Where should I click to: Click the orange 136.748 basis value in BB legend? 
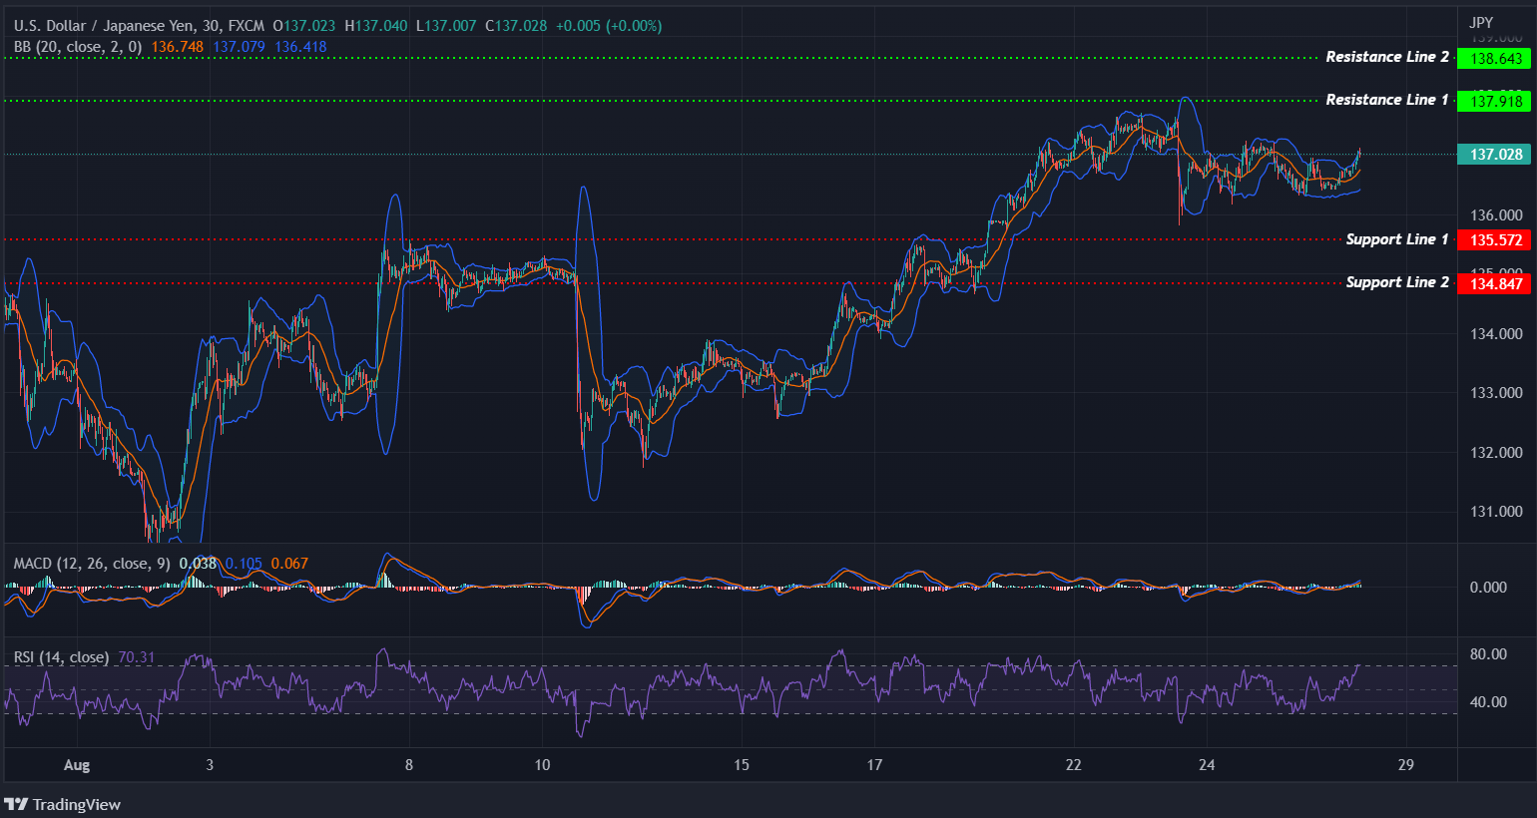176,47
